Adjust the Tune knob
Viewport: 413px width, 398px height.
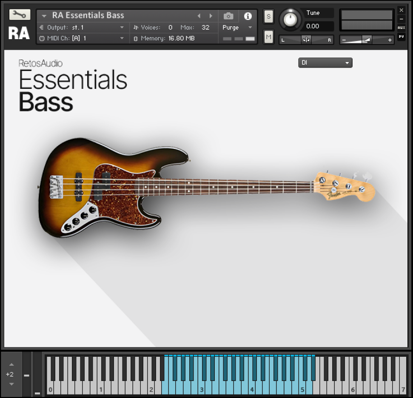(290, 19)
